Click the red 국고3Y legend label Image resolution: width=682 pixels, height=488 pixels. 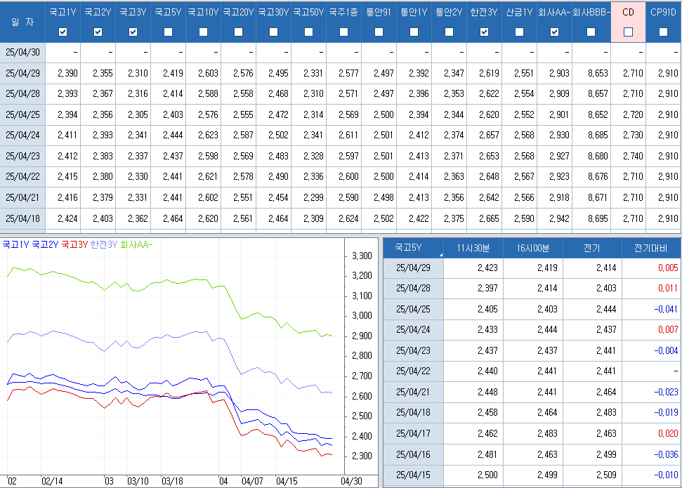74,244
